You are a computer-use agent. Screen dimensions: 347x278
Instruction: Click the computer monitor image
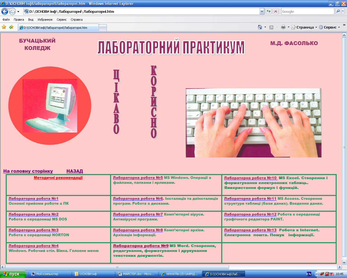(x=50, y=106)
